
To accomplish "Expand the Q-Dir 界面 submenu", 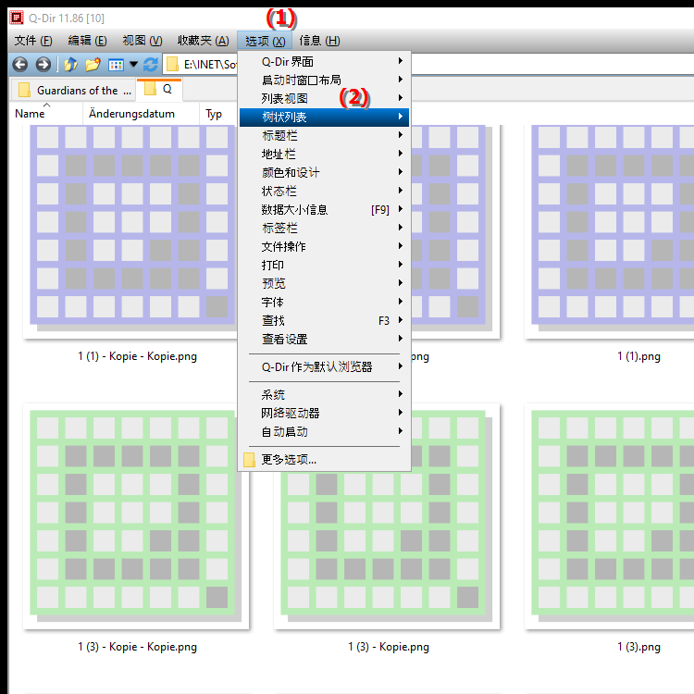I will tap(324, 61).
